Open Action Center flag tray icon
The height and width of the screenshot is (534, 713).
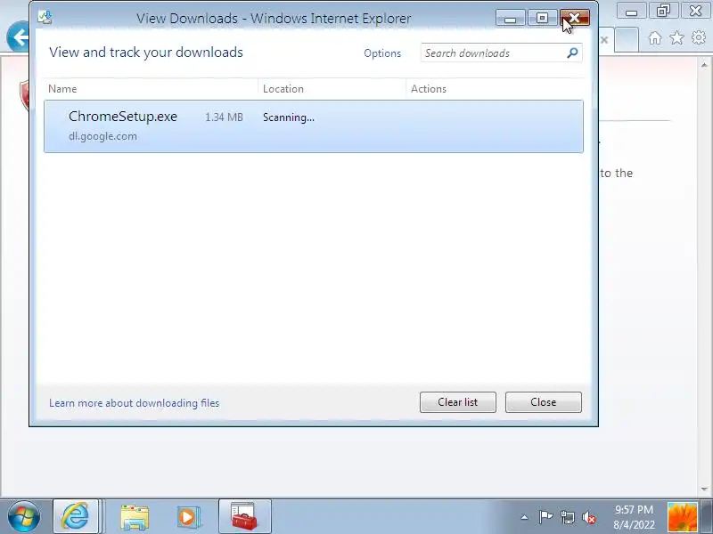click(545, 517)
